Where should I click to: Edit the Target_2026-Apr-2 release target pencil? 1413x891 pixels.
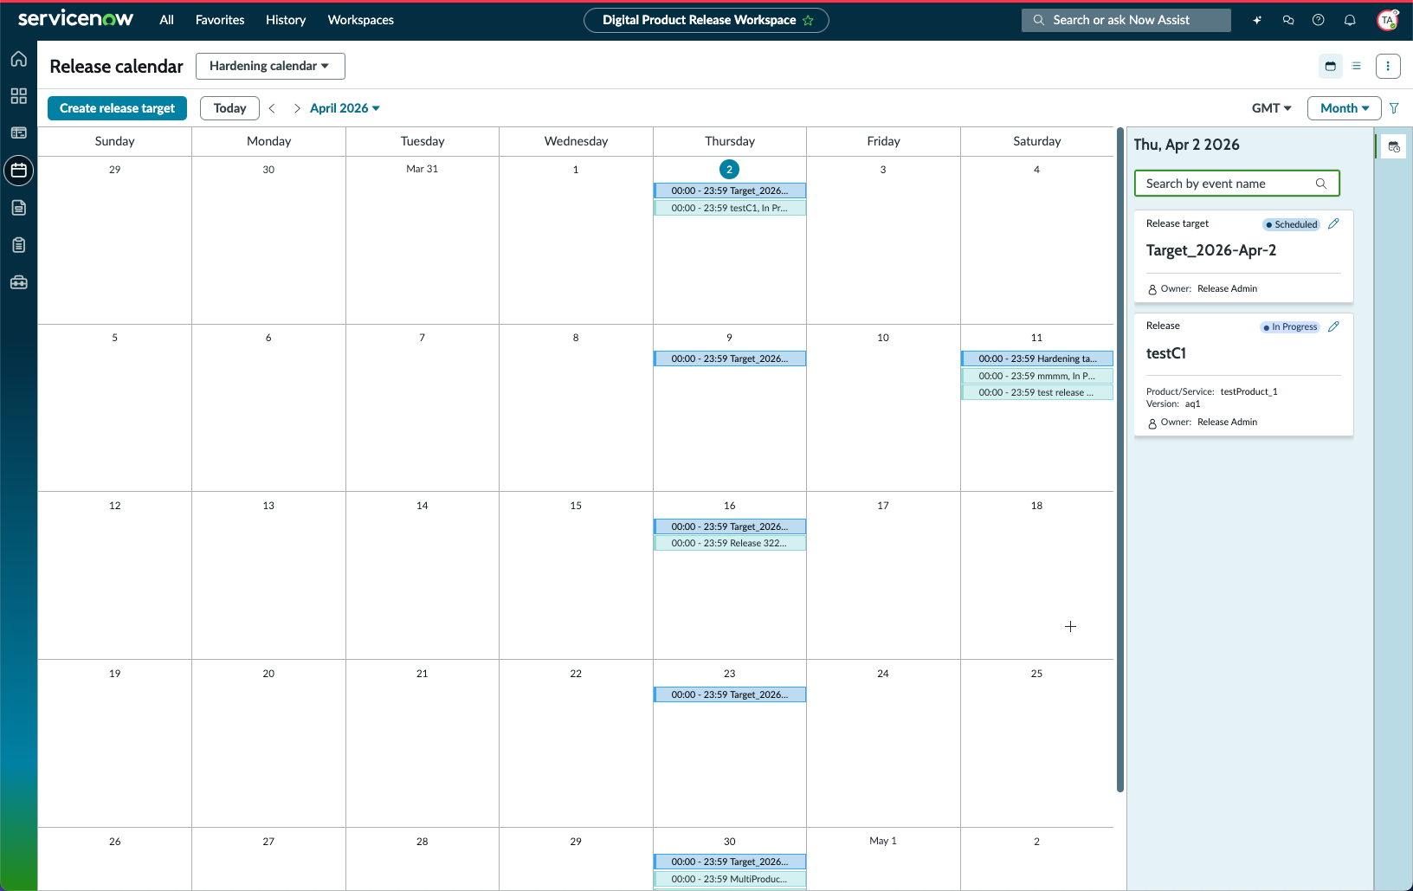[1333, 223]
